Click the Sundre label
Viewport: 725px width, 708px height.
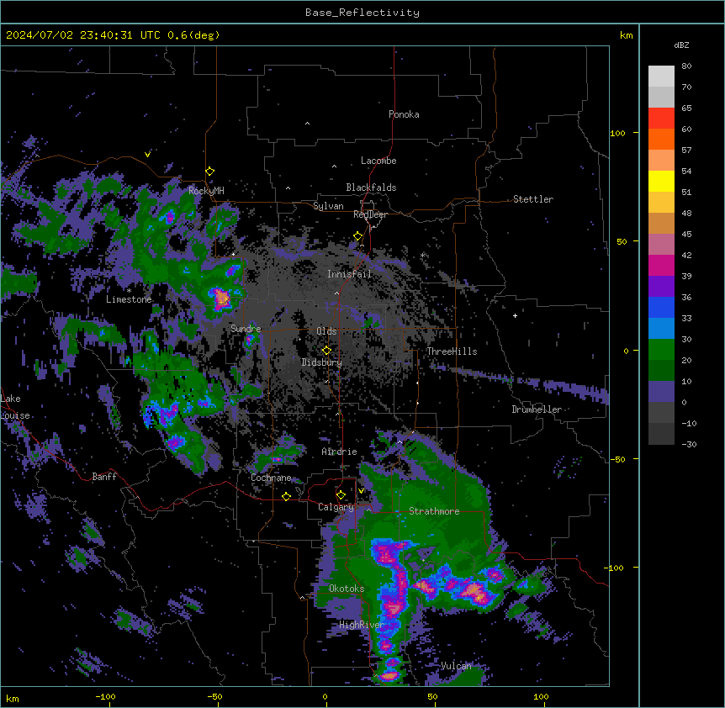click(246, 329)
